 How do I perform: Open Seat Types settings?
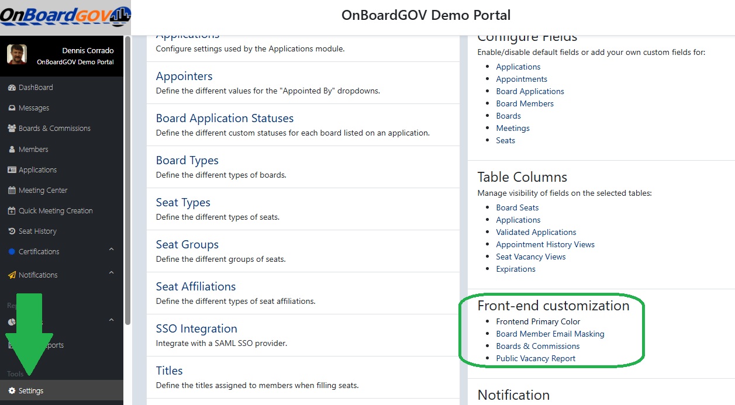pyautogui.click(x=183, y=203)
